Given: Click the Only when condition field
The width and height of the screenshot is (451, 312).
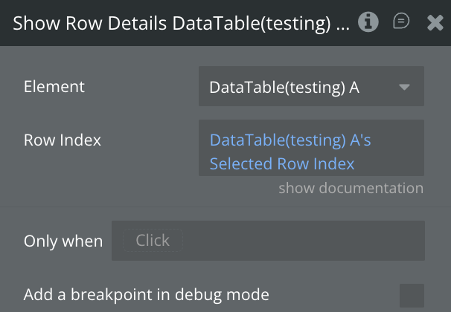Looking at the screenshot, I should [x=268, y=241].
